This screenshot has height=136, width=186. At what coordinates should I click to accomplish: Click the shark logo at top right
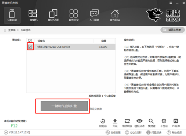click(x=154, y=15)
